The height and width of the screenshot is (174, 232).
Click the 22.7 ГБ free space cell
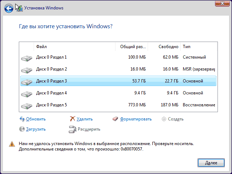click(172, 81)
